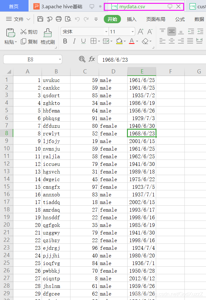Click the cell merge icon
206x300 pixels.
[106, 41]
